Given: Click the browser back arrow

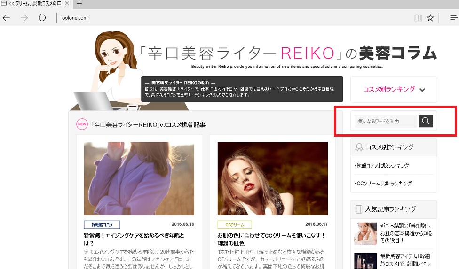Looking at the screenshot, I should click(x=6, y=18).
